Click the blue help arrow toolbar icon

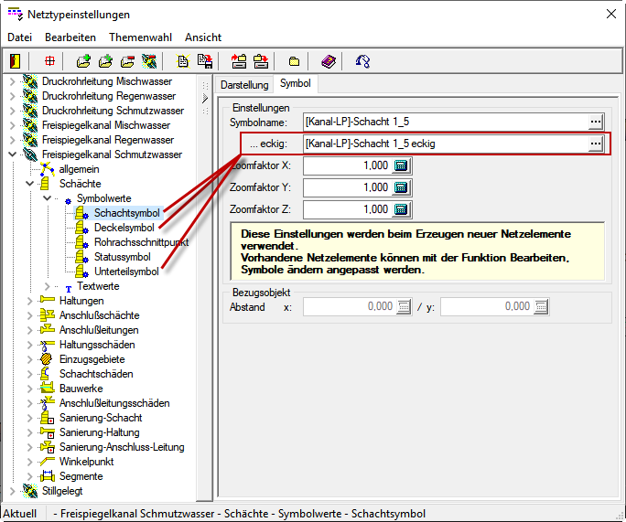click(x=362, y=61)
